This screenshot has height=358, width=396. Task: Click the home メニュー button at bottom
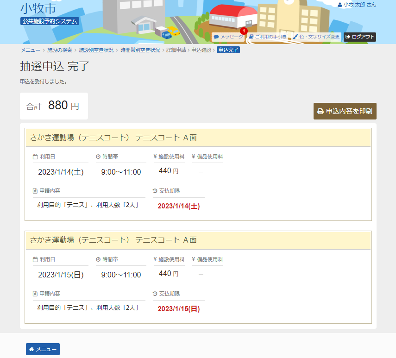click(x=43, y=349)
